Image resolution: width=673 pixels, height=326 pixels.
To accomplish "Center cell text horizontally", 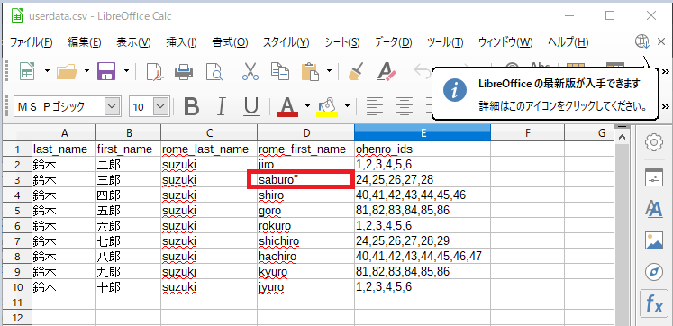I will (405, 106).
